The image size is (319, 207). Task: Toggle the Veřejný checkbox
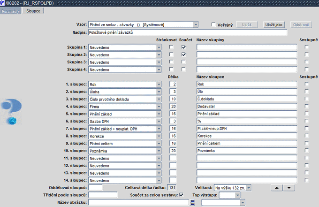213,24
